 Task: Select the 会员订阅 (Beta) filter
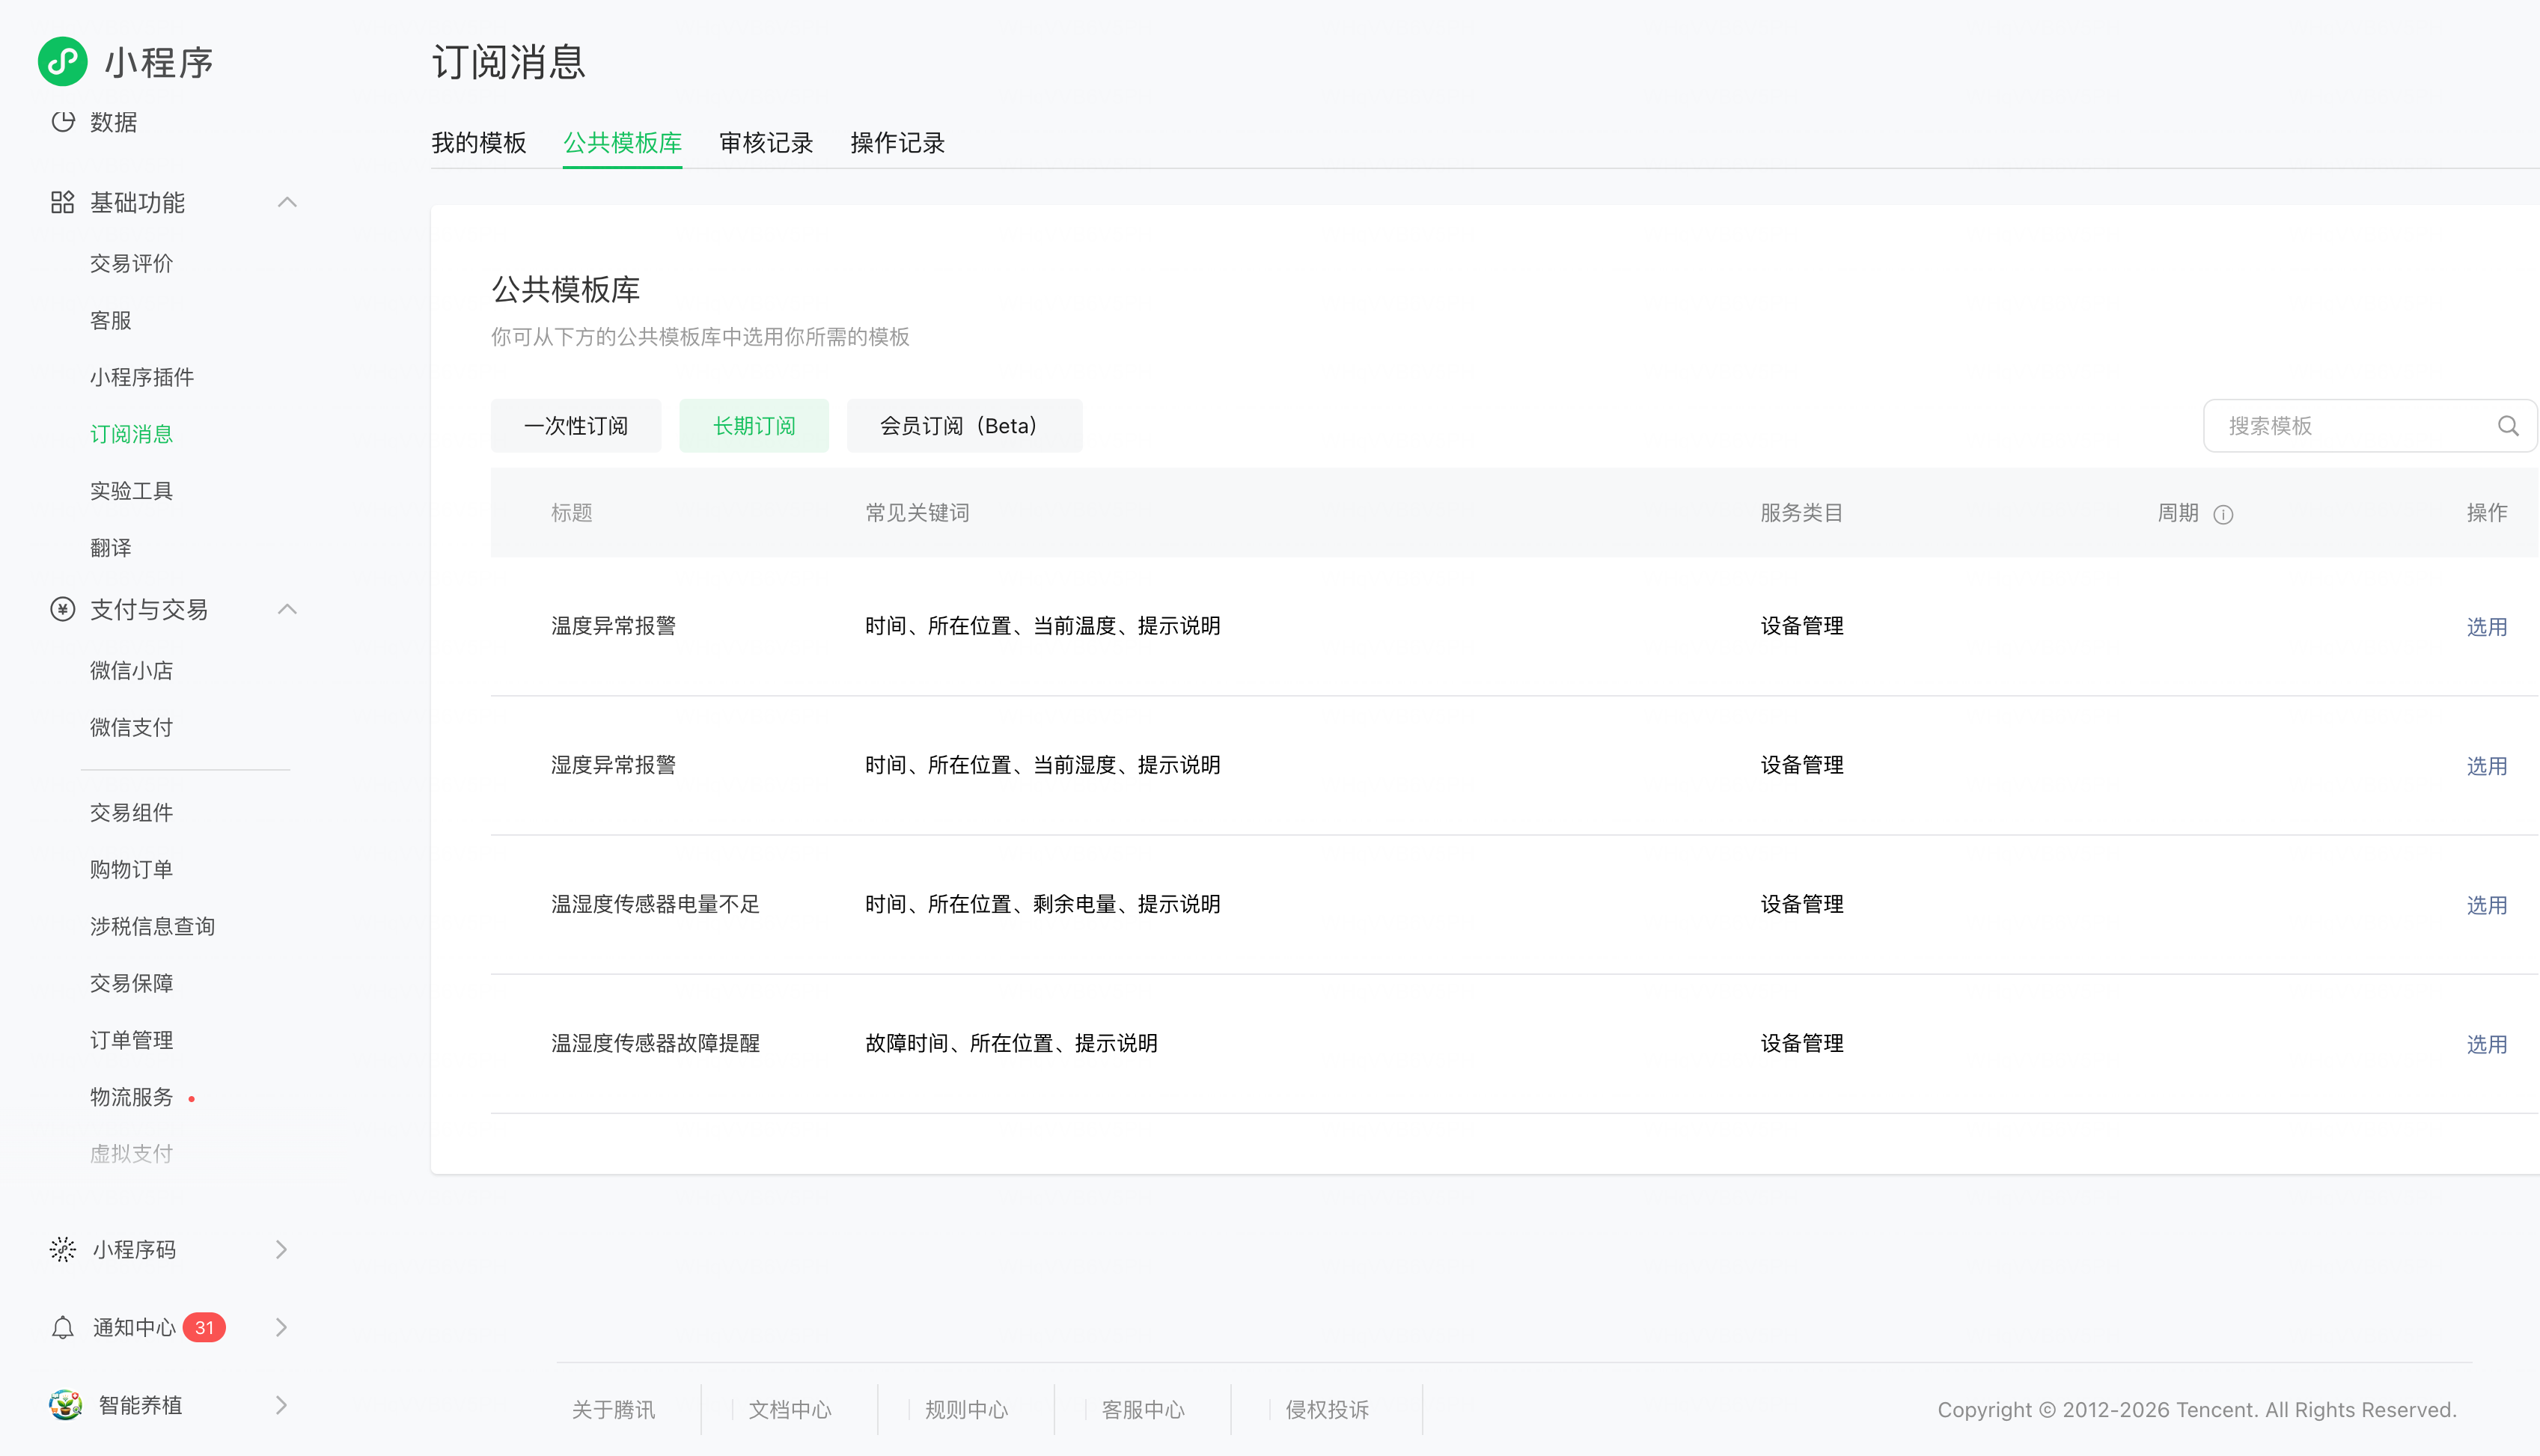pos(963,426)
